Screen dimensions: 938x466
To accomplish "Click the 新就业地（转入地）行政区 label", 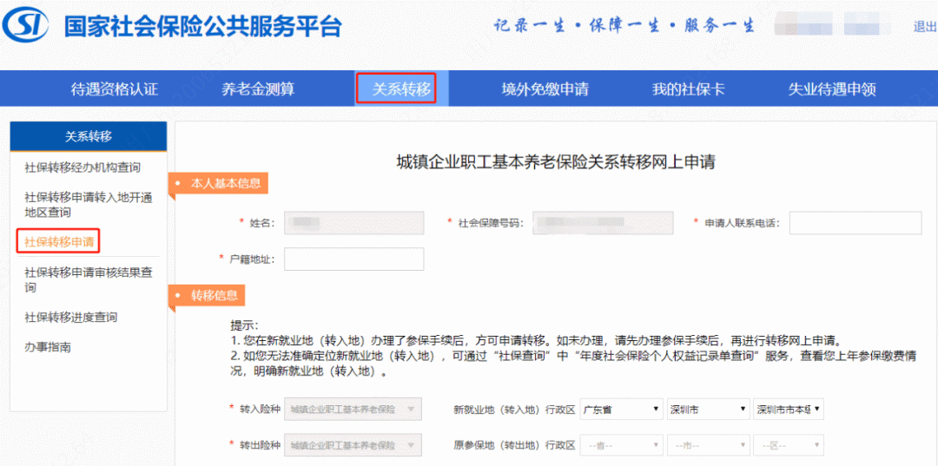I will tap(514, 410).
